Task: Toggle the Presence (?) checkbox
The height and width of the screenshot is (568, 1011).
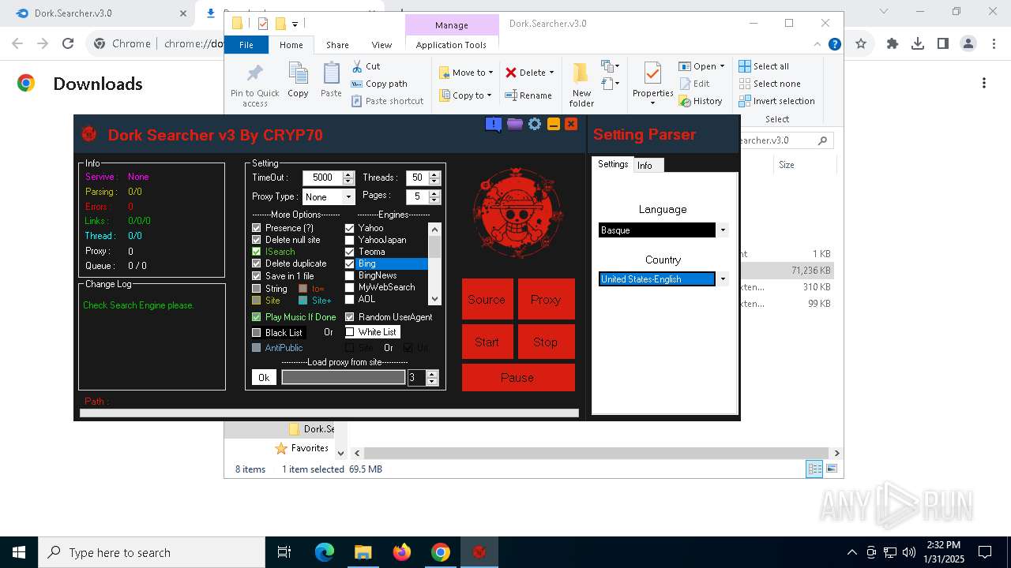Action: [256, 227]
